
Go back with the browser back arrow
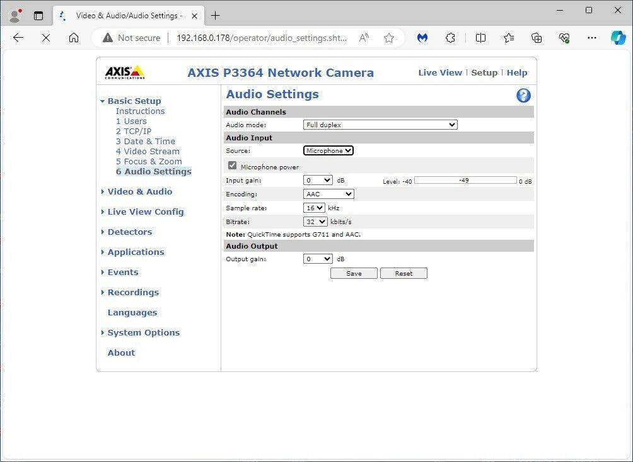18,38
